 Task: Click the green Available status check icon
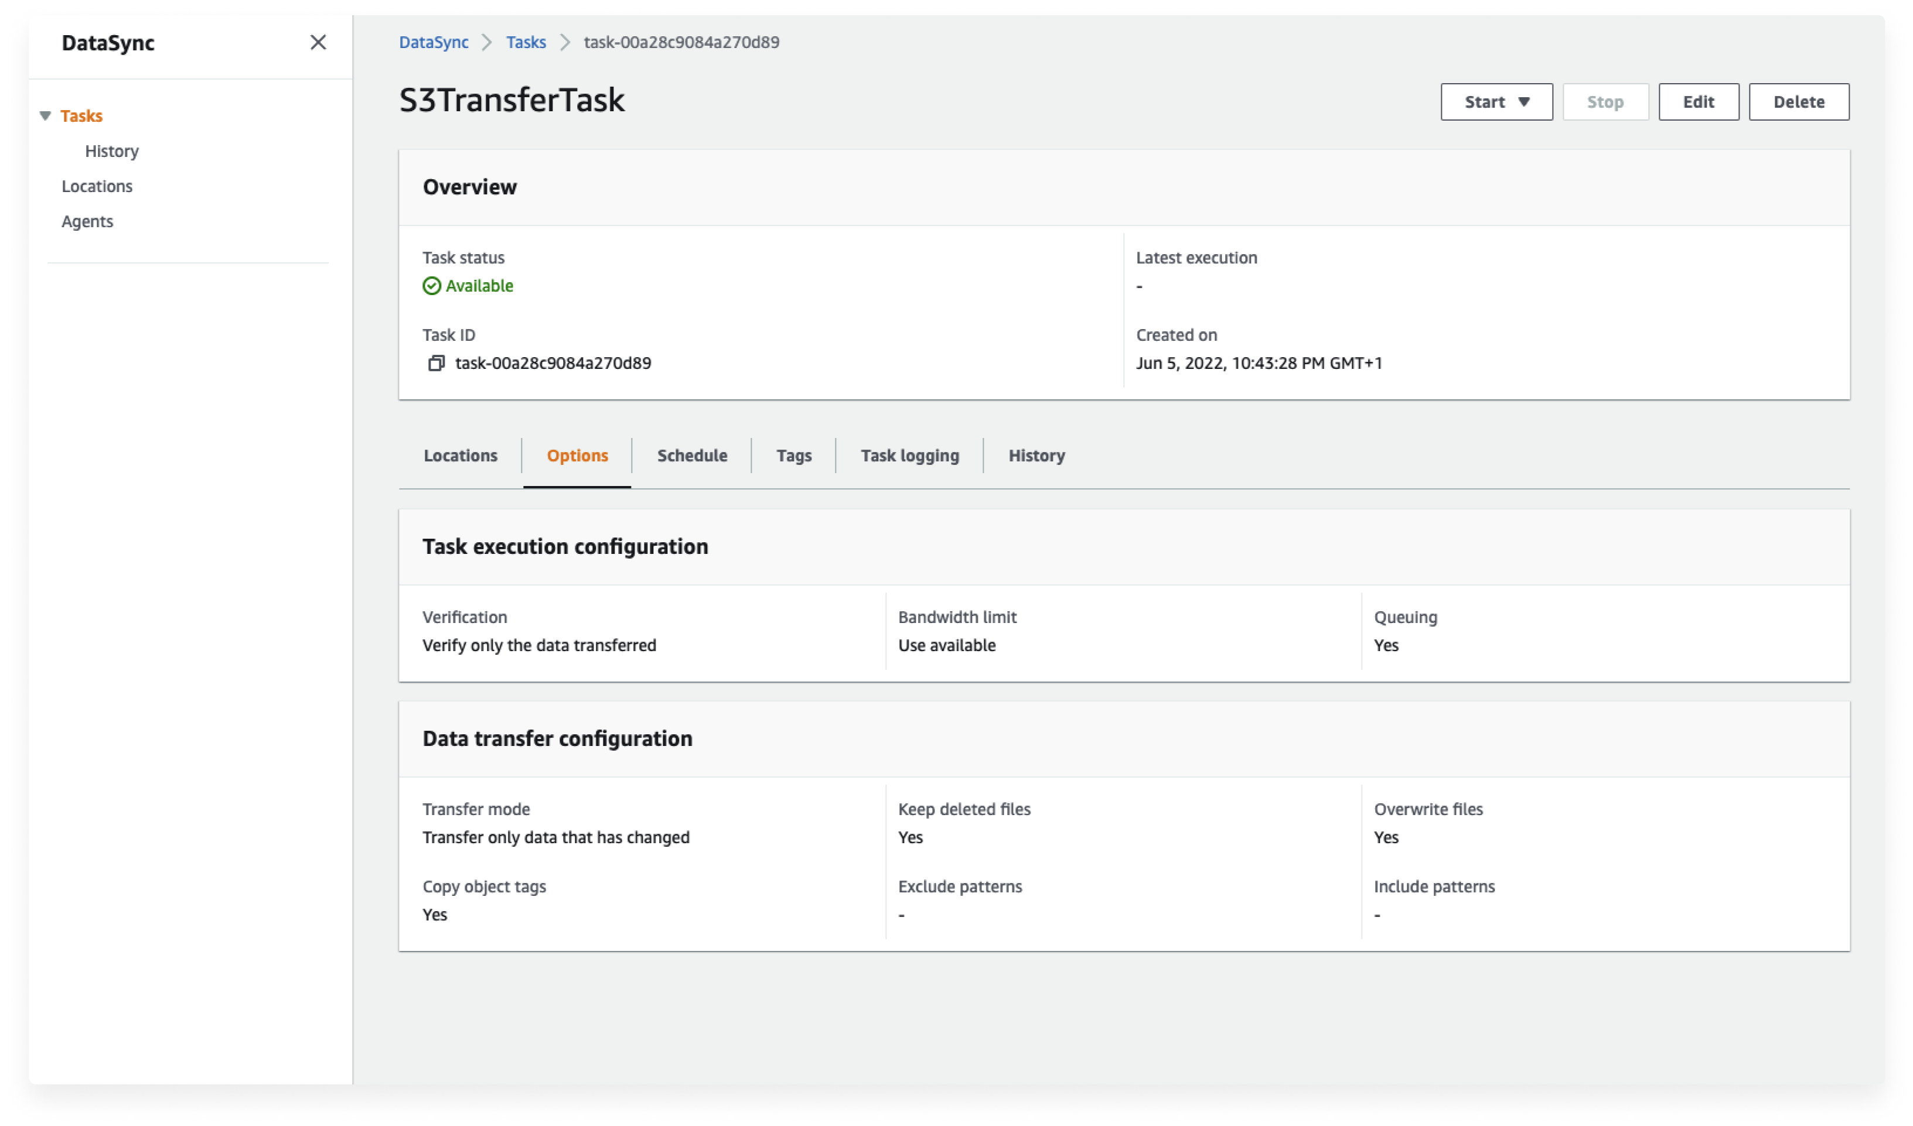click(x=432, y=286)
